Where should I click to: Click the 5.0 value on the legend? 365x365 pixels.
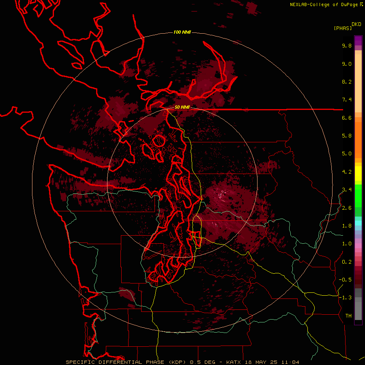(347, 154)
